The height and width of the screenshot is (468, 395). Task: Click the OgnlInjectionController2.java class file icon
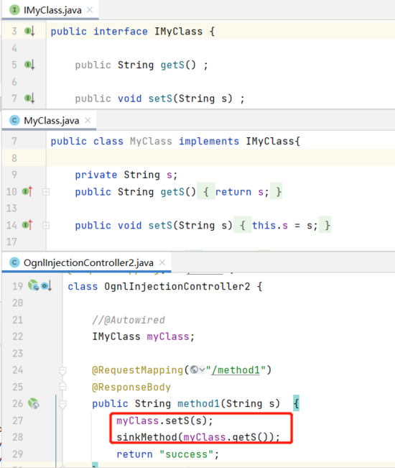tap(14, 262)
